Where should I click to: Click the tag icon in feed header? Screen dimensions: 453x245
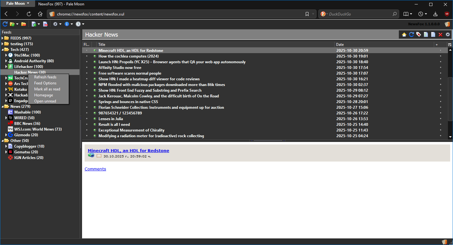click(418, 34)
